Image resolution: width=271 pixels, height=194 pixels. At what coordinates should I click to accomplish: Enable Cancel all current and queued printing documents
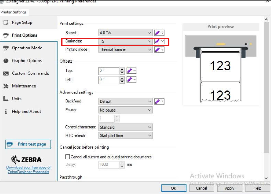tap(68, 157)
